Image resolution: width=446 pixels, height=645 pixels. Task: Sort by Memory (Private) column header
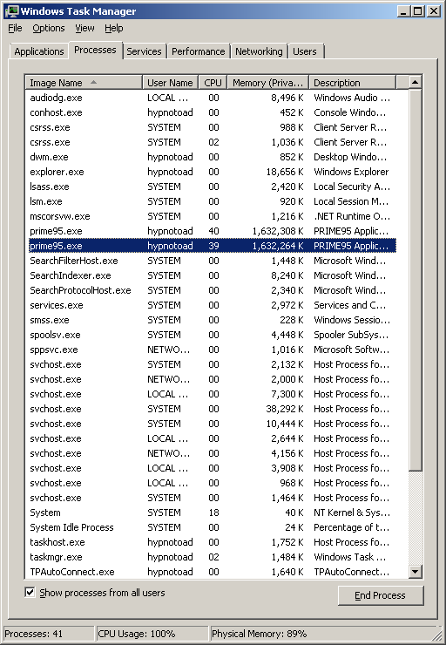point(268,83)
